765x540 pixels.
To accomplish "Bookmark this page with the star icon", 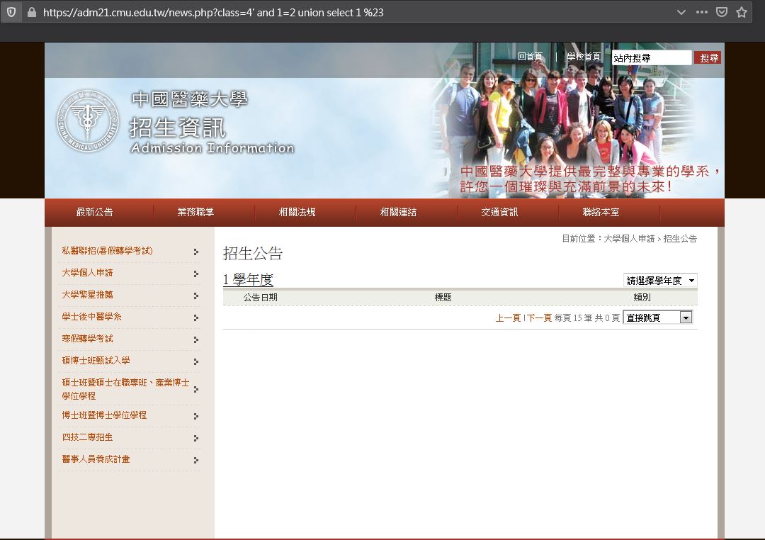I will [x=742, y=12].
